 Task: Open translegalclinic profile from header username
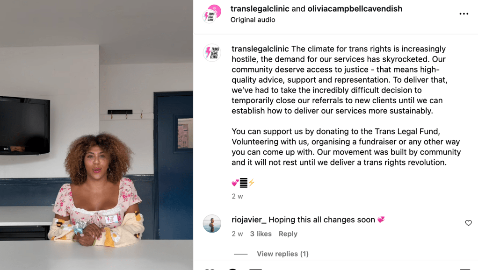tap(260, 9)
